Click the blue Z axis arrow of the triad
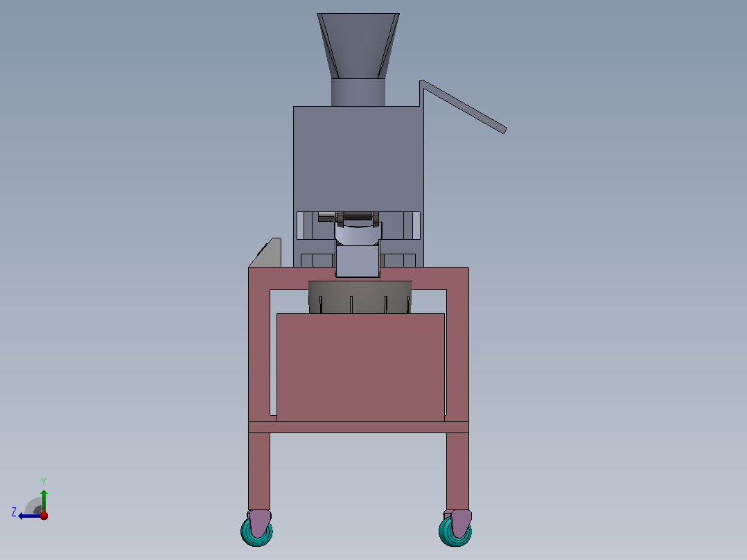The height and width of the screenshot is (560, 747). click(x=28, y=516)
